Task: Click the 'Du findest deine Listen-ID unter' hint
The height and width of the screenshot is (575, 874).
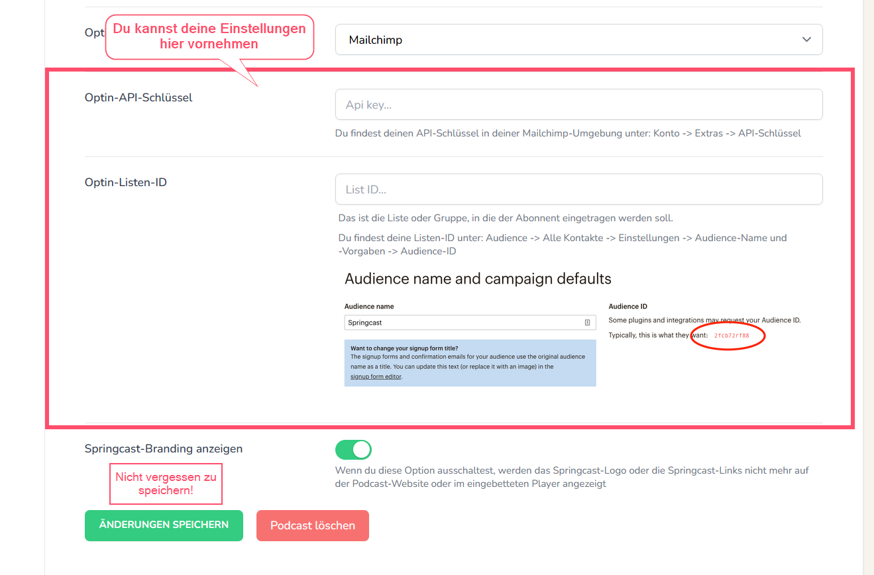Action: (x=563, y=244)
